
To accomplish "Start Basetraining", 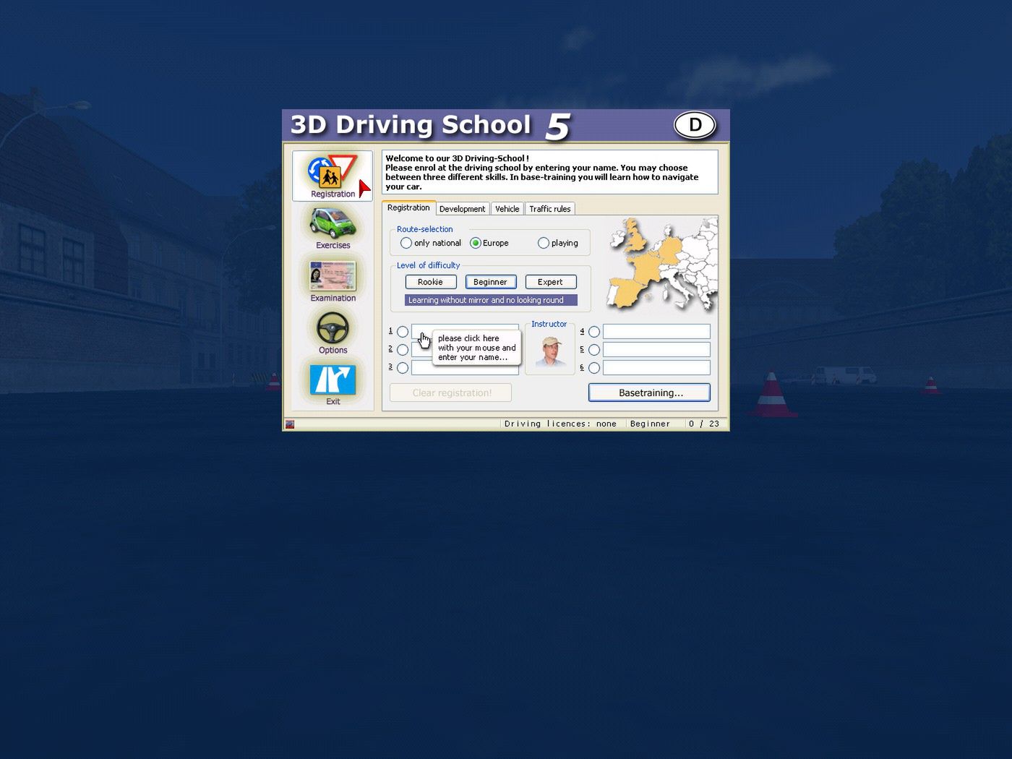I will click(x=649, y=393).
